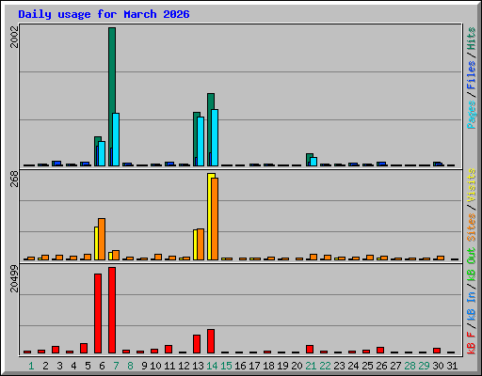Screen dimensions: 482x376
Task: Click the red 'kB F' legend label
Action: click(x=472, y=343)
